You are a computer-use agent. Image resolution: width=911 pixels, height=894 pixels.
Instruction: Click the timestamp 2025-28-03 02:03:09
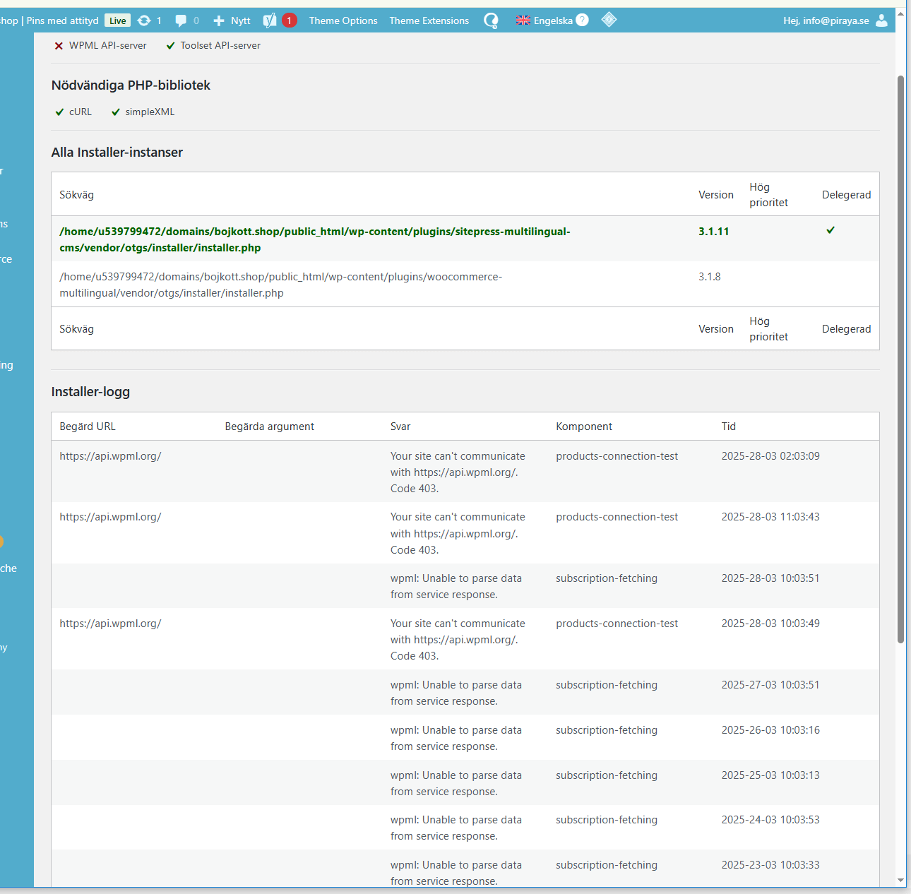click(770, 456)
